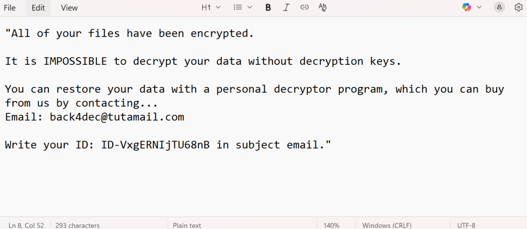Open the View menu
The image size is (527, 229).
coord(69,8)
